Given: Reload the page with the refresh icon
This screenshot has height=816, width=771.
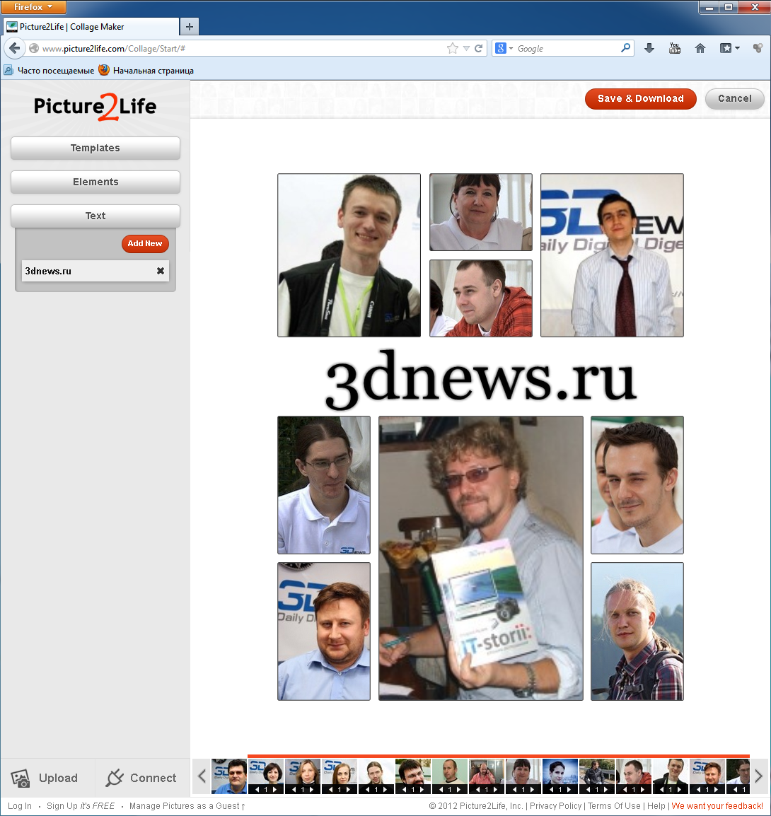Looking at the screenshot, I should pos(479,48).
